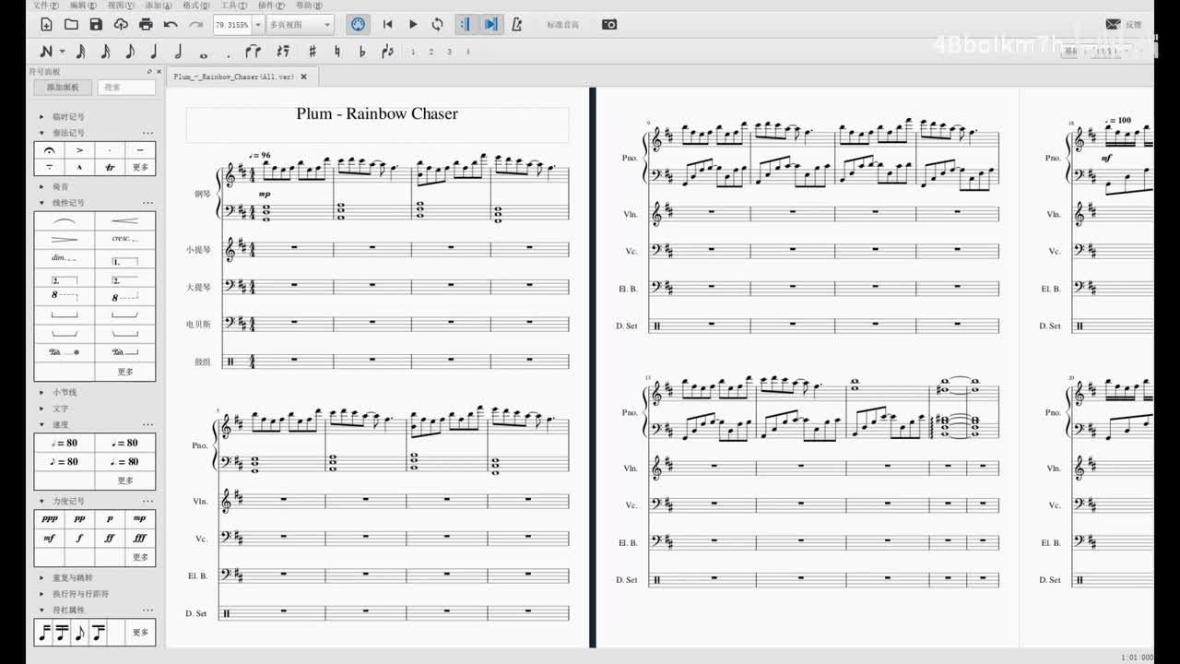Screen dimensions: 1180x664
Task: Open the 添加 menu
Action: (x=159, y=6)
